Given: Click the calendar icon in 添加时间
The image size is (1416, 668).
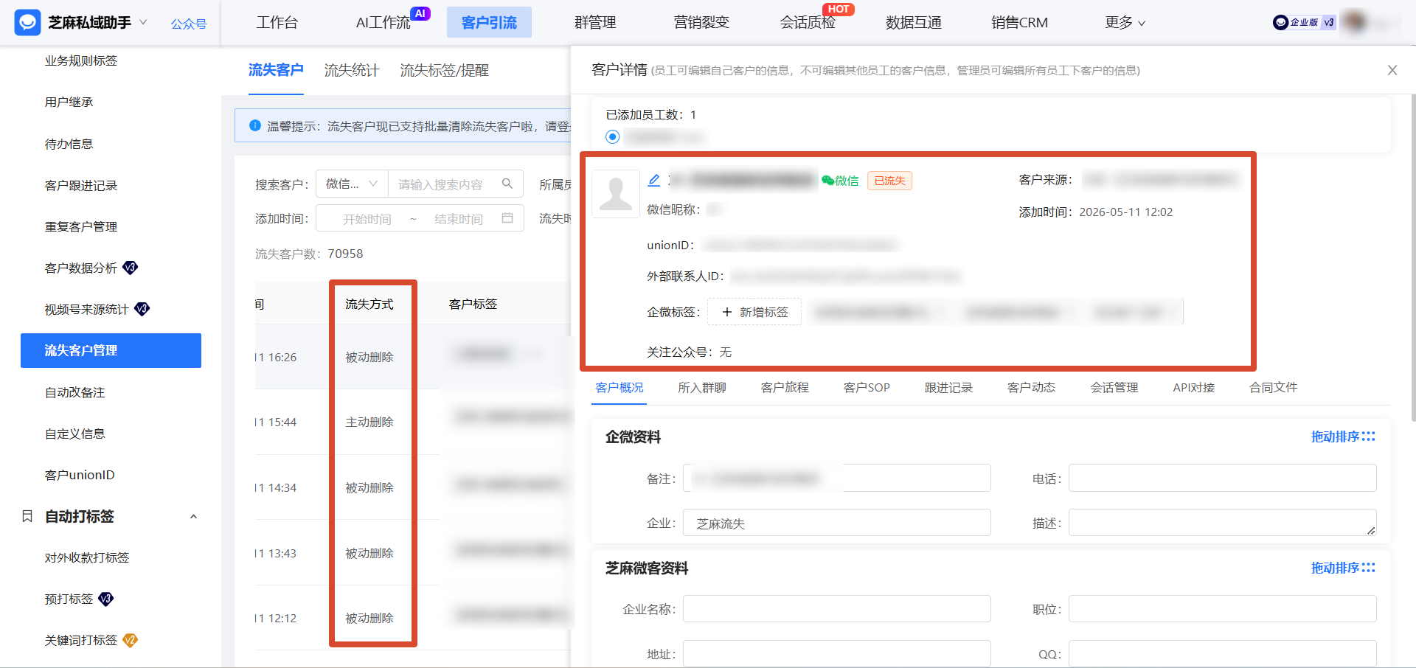Looking at the screenshot, I should (x=507, y=218).
